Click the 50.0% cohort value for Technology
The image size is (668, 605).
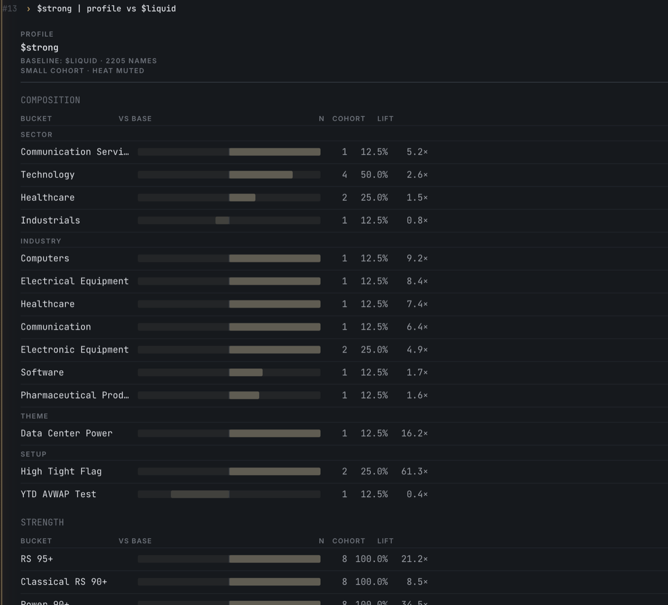[374, 175]
